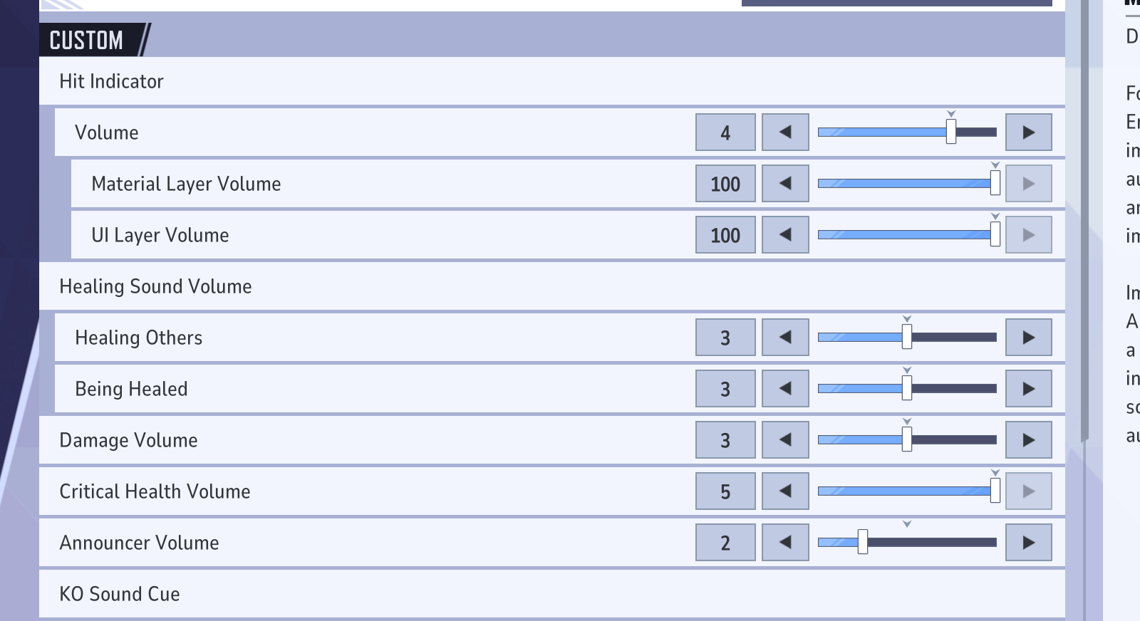Click the Critical Health Volume value box
Screen dimensions: 1140x621
tap(725, 491)
